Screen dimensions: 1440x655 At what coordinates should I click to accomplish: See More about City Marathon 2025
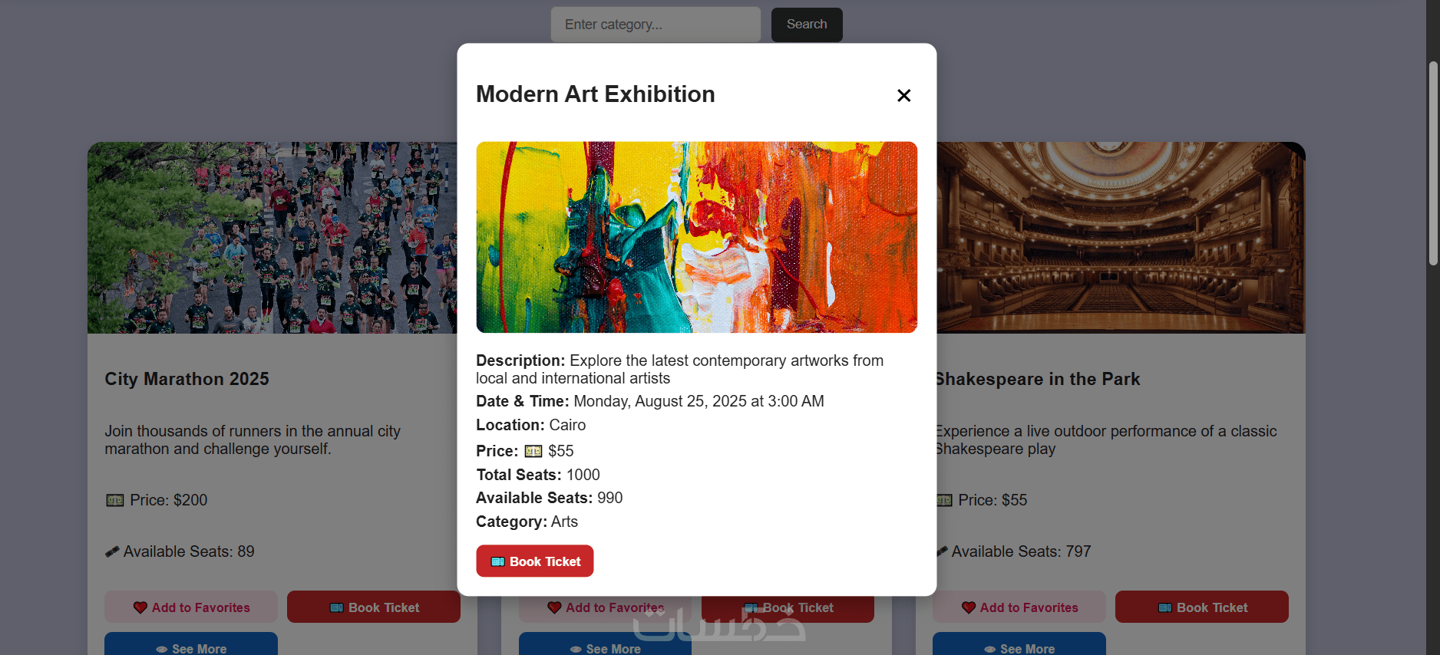191,646
